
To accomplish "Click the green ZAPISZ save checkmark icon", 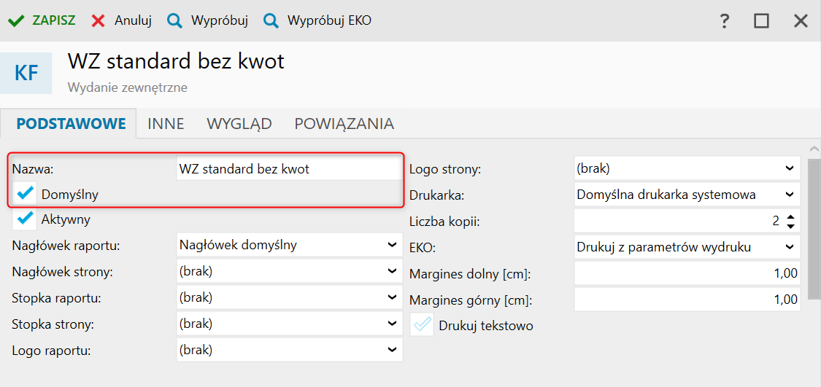I will (15, 20).
